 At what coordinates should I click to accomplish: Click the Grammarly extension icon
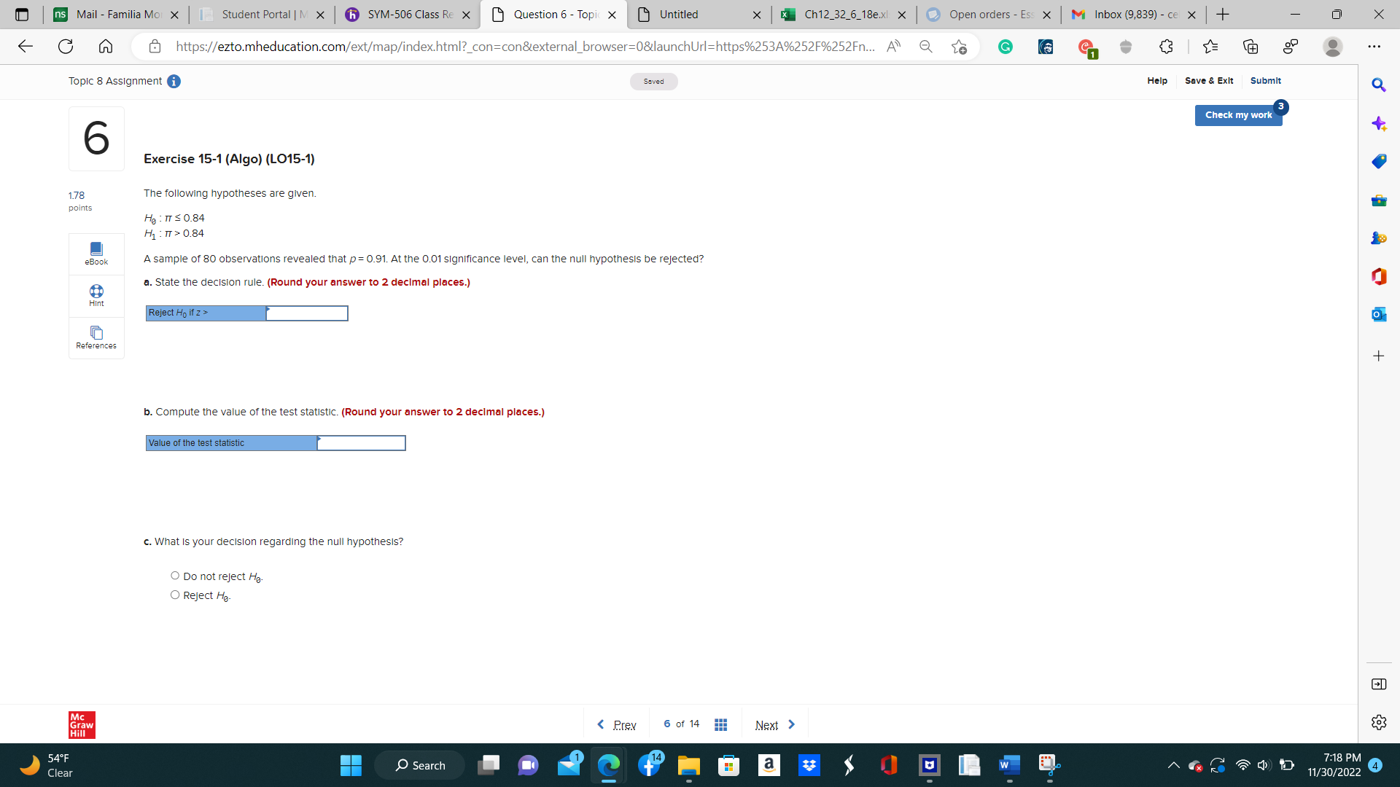coord(1005,47)
